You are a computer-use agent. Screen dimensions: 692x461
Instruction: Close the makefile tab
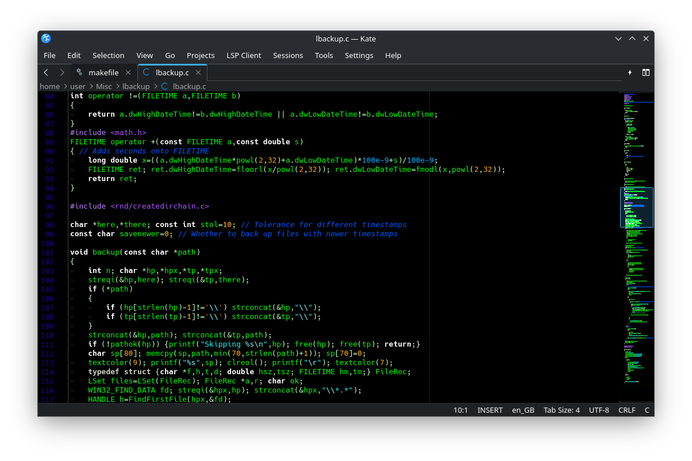pos(128,72)
